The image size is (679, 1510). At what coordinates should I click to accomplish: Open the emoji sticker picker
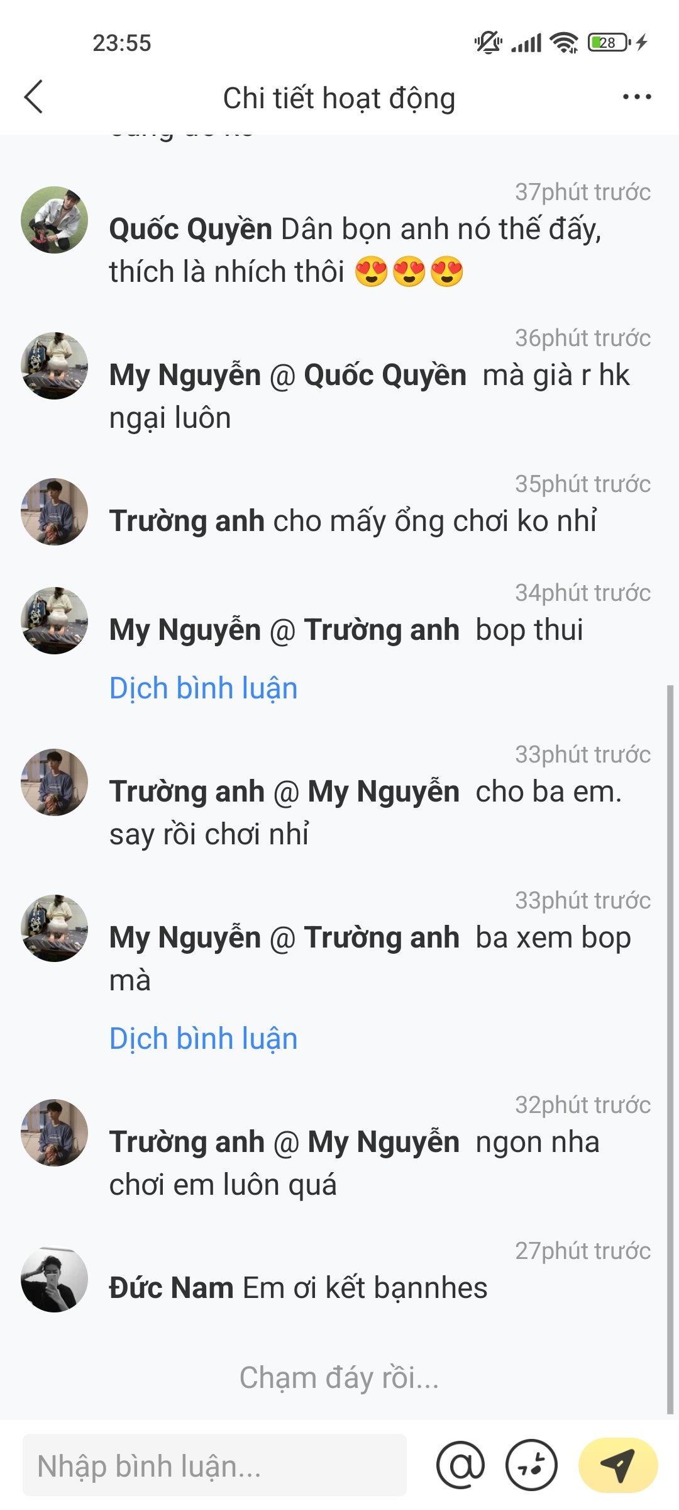click(531, 1465)
